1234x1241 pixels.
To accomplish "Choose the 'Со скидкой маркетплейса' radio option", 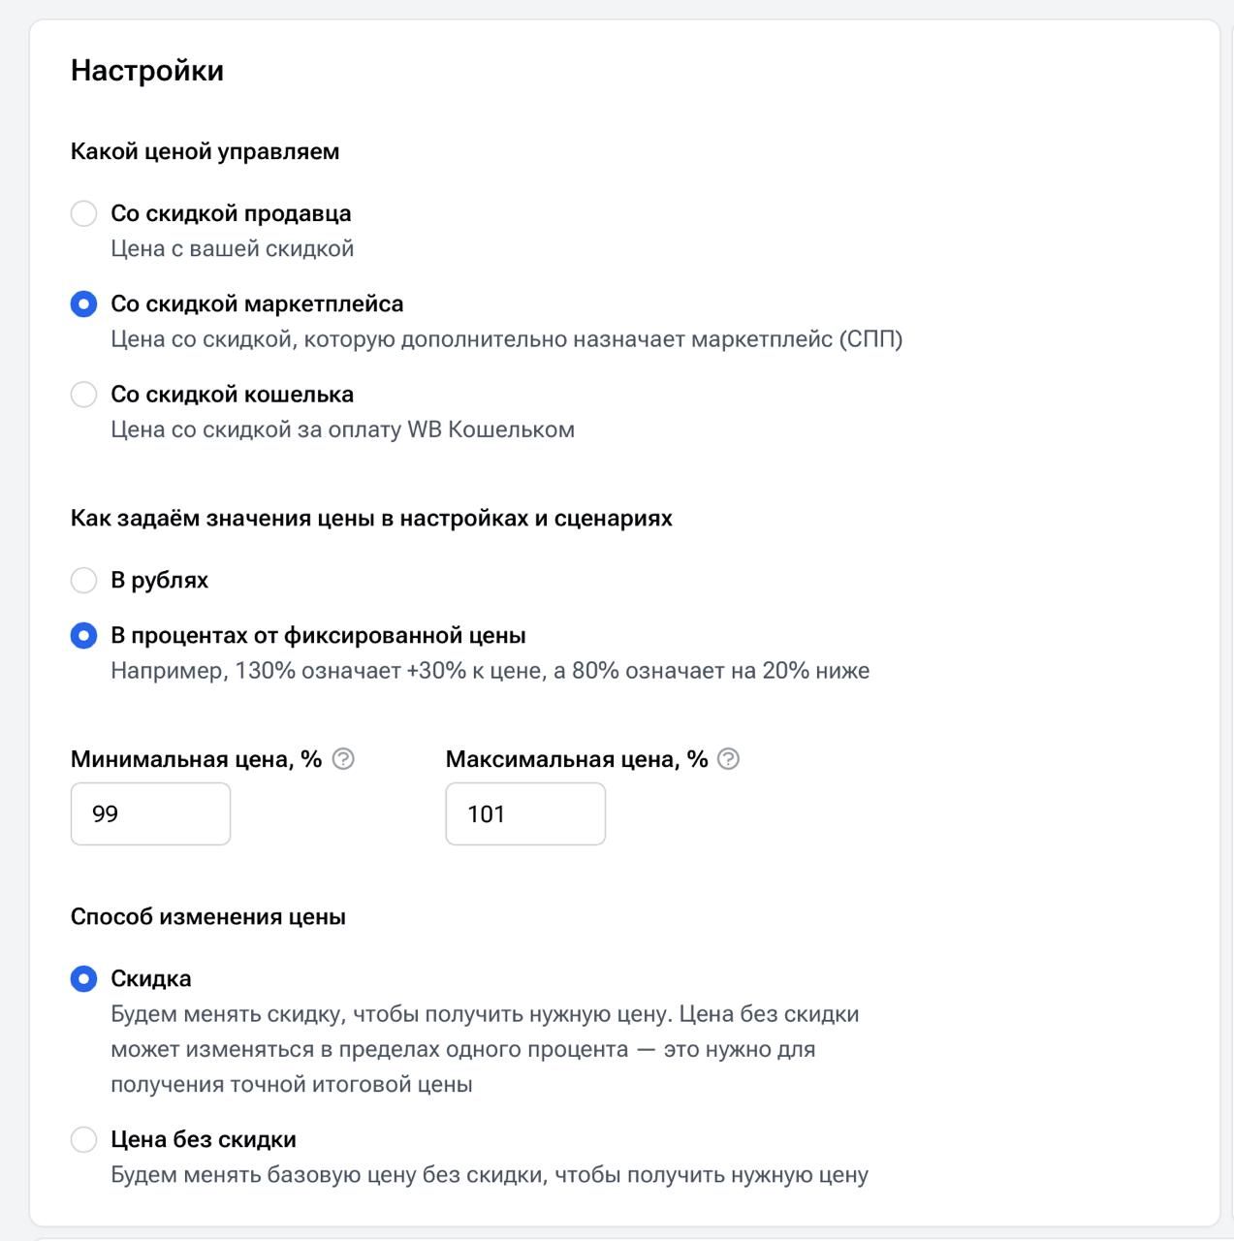I will (84, 304).
